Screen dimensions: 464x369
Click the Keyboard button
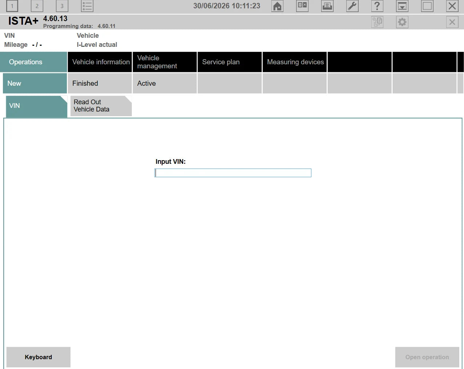click(39, 357)
